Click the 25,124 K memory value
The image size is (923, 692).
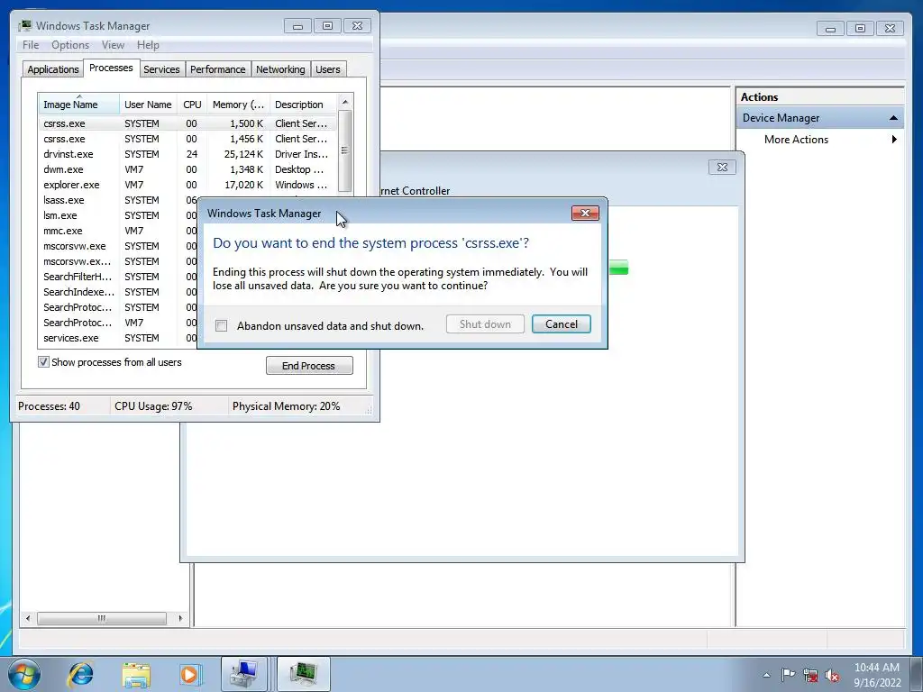click(x=243, y=154)
